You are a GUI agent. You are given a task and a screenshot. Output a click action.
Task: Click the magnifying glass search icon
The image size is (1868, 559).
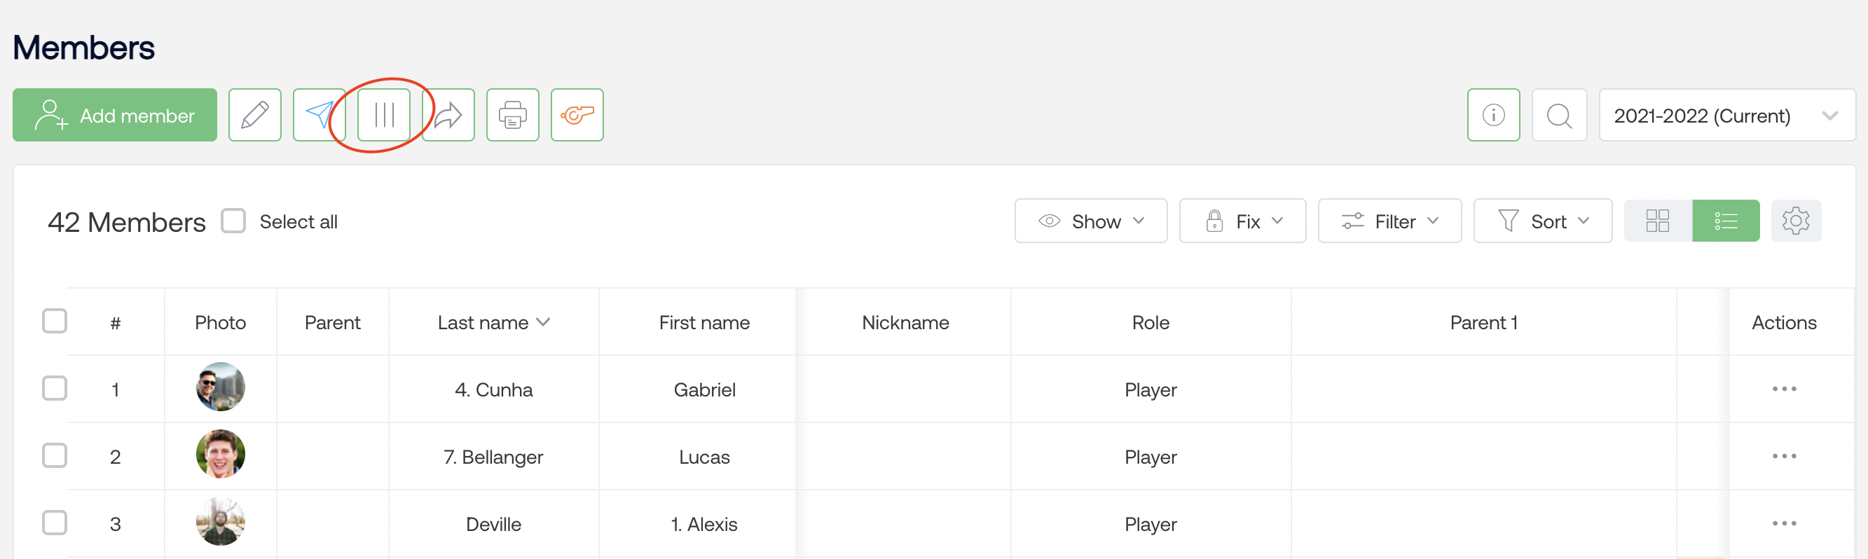1559,115
